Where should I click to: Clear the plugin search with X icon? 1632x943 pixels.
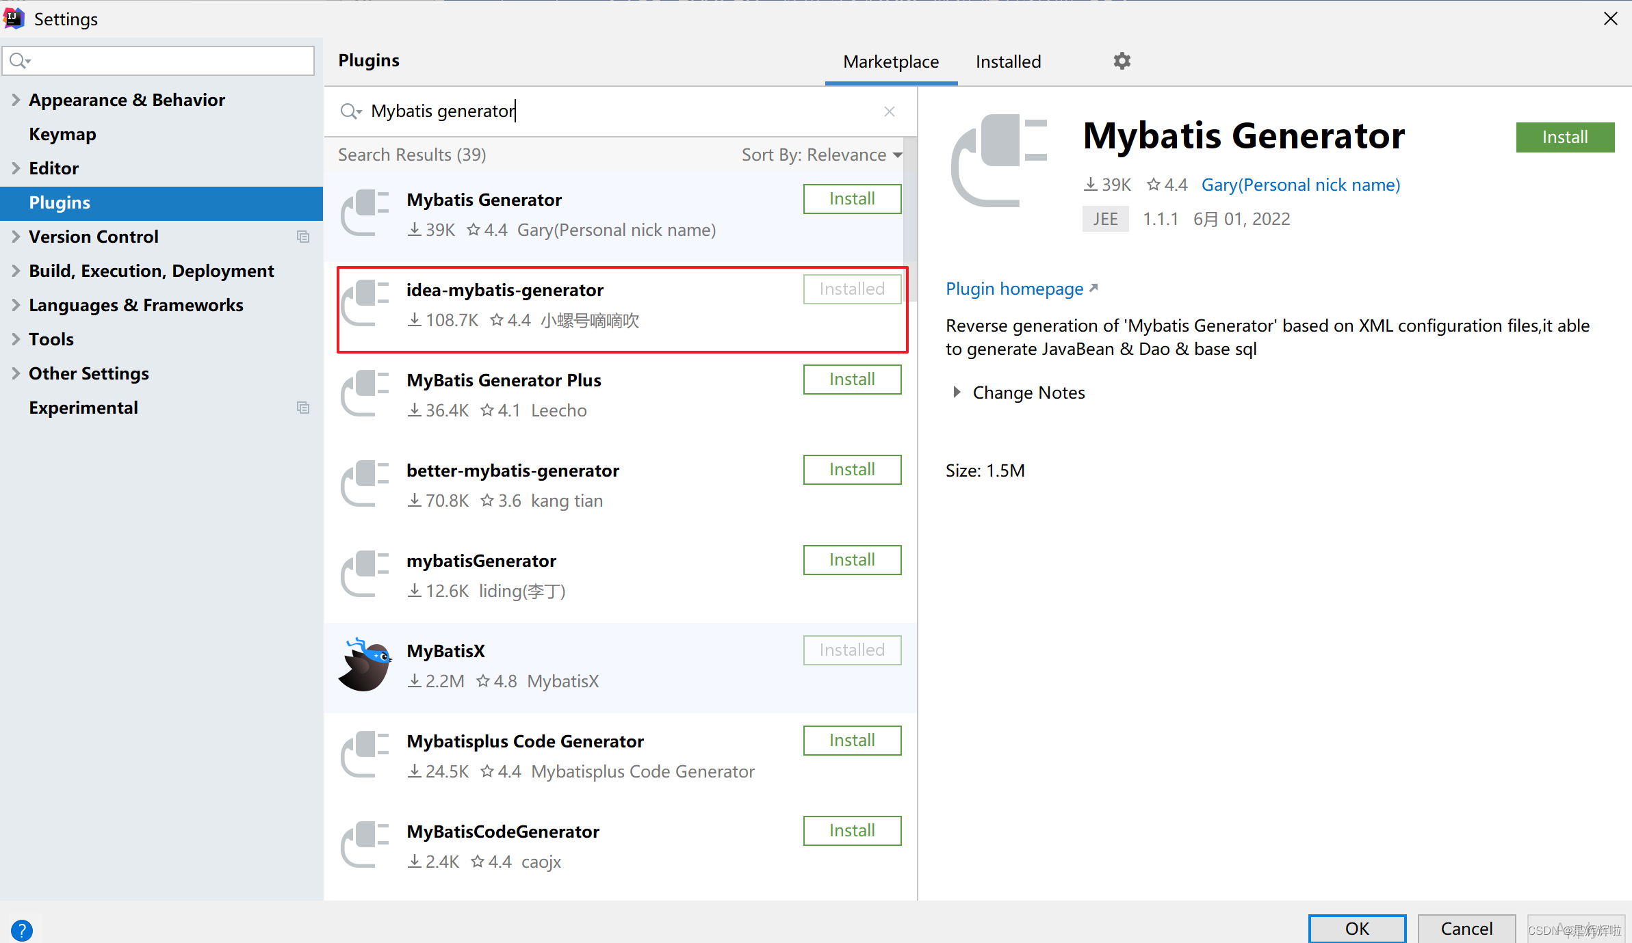[x=889, y=111]
